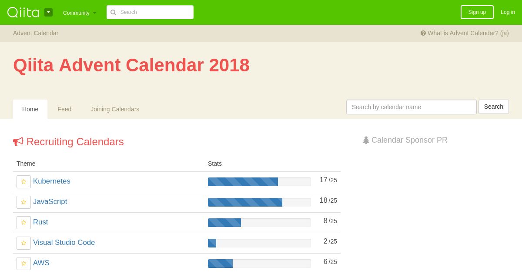Click the Rust progress bar

click(259, 223)
